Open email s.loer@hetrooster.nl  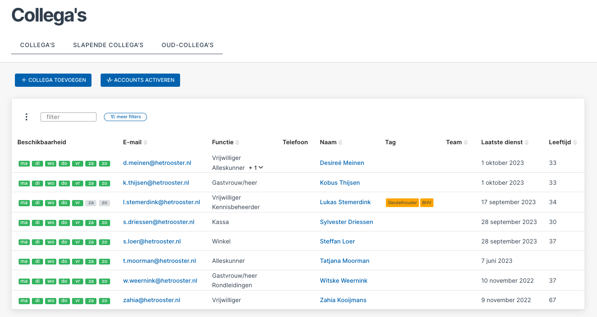pyautogui.click(x=152, y=241)
